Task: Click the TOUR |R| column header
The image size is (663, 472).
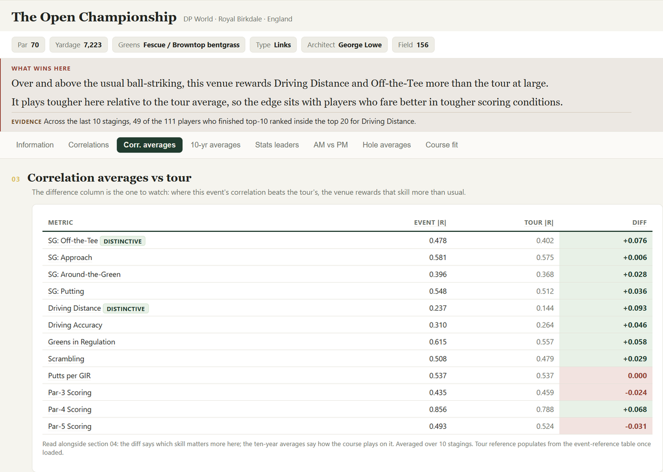Action: 538,222
